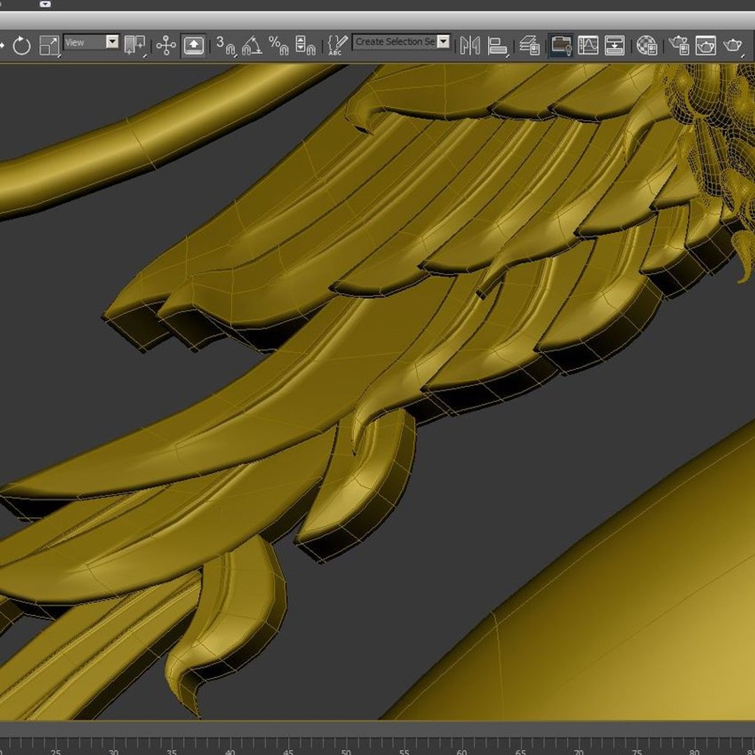Toggle Keyboard Shortcut Override button
The image size is (755, 755).
194,45
